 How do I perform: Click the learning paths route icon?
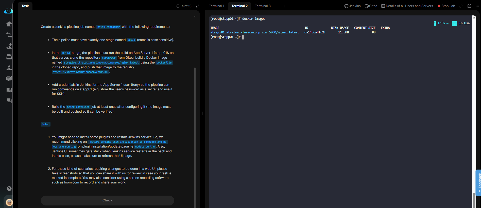point(9,35)
